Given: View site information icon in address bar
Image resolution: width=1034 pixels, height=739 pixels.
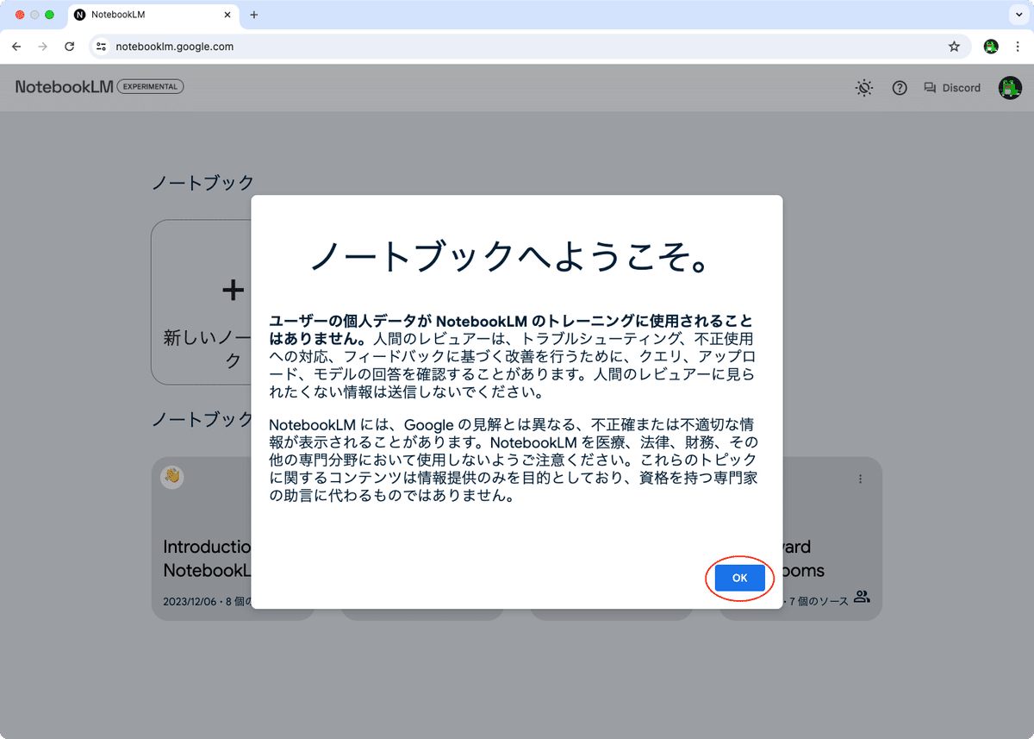Looking at the screenshot, I should (102, 47).
